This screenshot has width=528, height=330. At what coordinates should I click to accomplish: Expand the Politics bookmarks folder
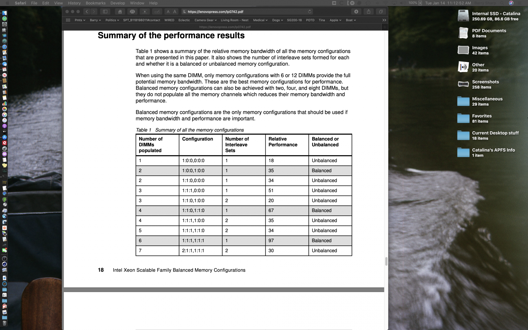[112, 20]
